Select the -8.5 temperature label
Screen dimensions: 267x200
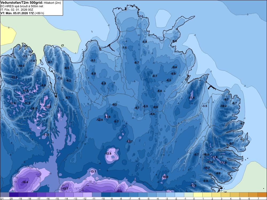pos(168,80)
